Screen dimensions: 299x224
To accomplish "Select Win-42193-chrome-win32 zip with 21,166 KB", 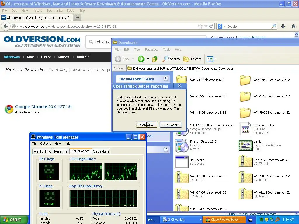I will pyautogui.click(x=245, y=194).
